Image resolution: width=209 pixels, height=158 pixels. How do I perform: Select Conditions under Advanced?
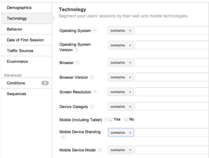click(x=16, y=83)
